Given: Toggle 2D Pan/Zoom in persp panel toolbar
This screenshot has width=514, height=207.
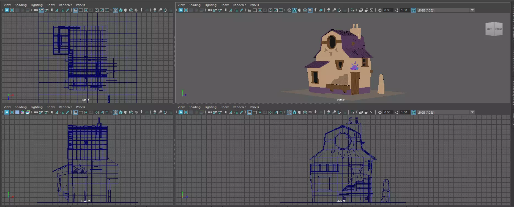Looking at the screenshot, I should [x=236, y=10].
